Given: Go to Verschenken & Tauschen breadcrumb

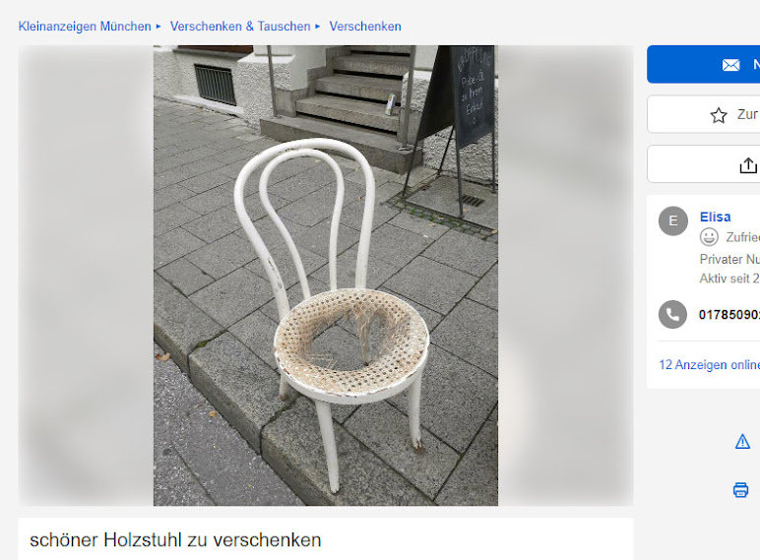Looking at the screenshot, I should coord(240,27).
